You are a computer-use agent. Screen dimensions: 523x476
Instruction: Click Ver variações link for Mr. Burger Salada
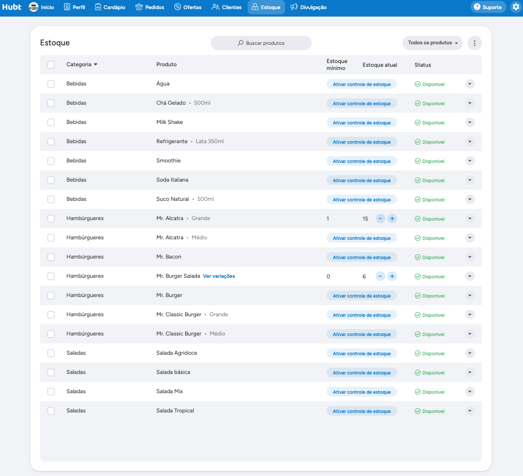tap(219, 276)
